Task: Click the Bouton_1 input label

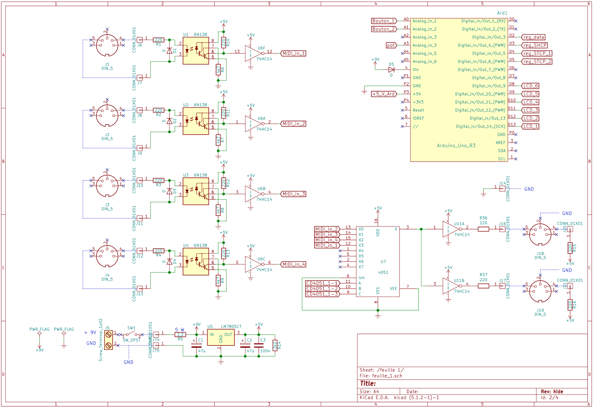Action: (x=383, y=21)
